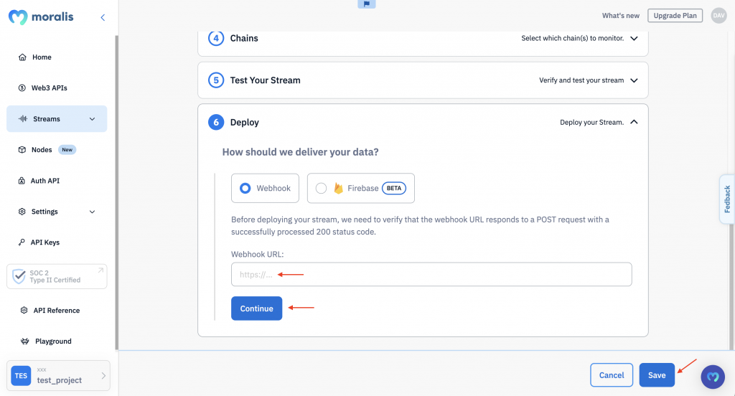Select the Webhook radio button
This screenshot has height=396, width=735.
pos(245,188)
